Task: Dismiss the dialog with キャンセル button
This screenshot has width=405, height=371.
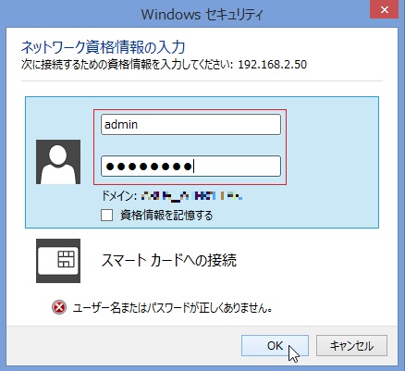Action: [x=351, y=346]
